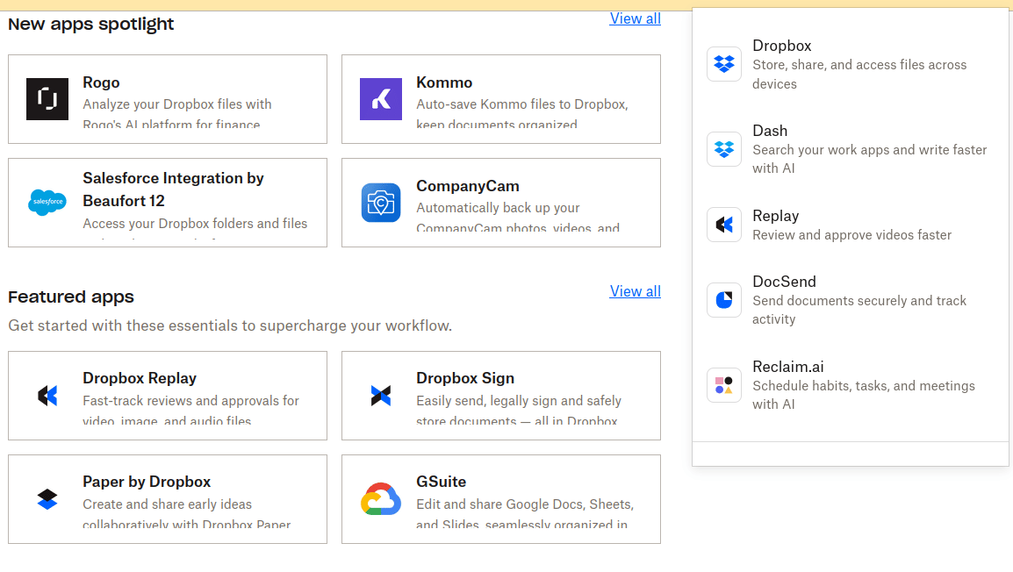Click 'Create and share early ideas' text
This screenshot has width=1013, height=572.
167,504
